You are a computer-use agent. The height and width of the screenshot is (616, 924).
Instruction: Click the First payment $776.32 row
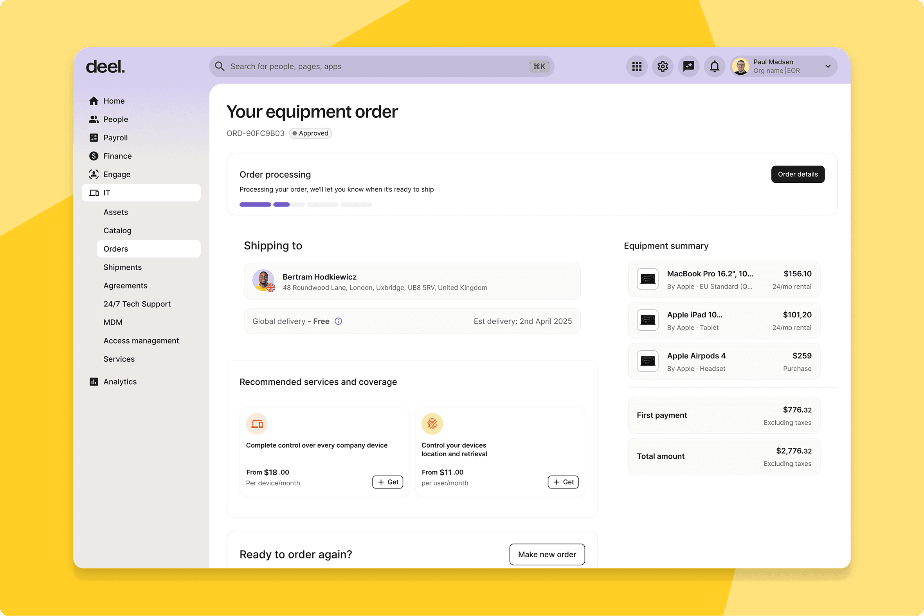pyautogui.click(x=724, y=416)
